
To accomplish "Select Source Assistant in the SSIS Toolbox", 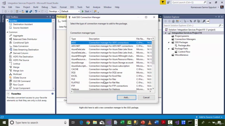I will point(21,28).
